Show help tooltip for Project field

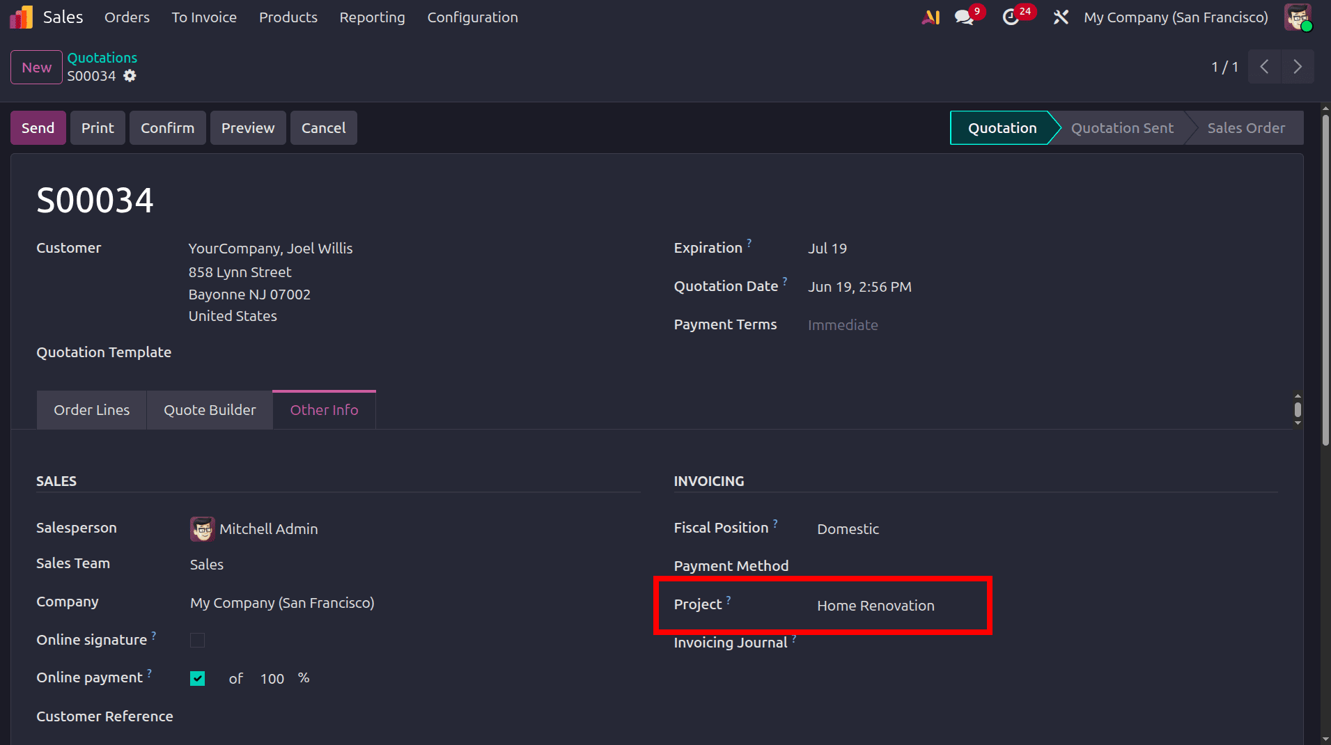pos(729,599)
